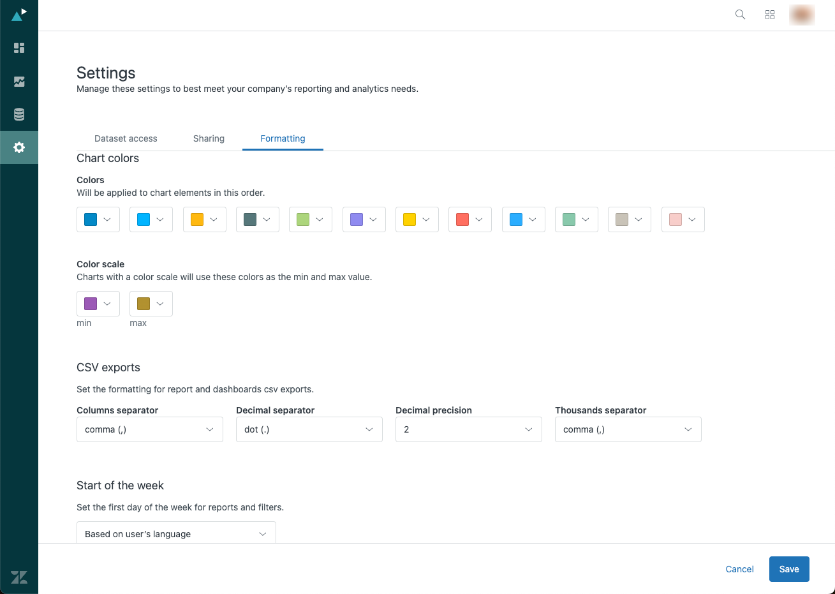Expand the Thousands separator dropdown
Screen dimensions: 835x594
628,429
